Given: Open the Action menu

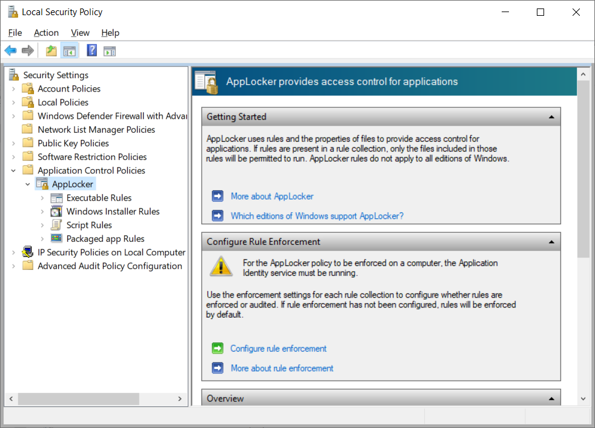Looking at the screenshot, I should 46,33.
